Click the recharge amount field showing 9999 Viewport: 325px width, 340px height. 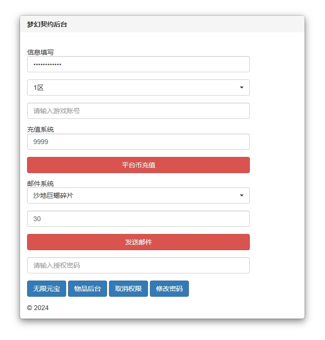(138, 142)
